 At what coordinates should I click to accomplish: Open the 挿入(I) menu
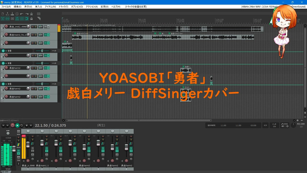[x=38, y=6]
